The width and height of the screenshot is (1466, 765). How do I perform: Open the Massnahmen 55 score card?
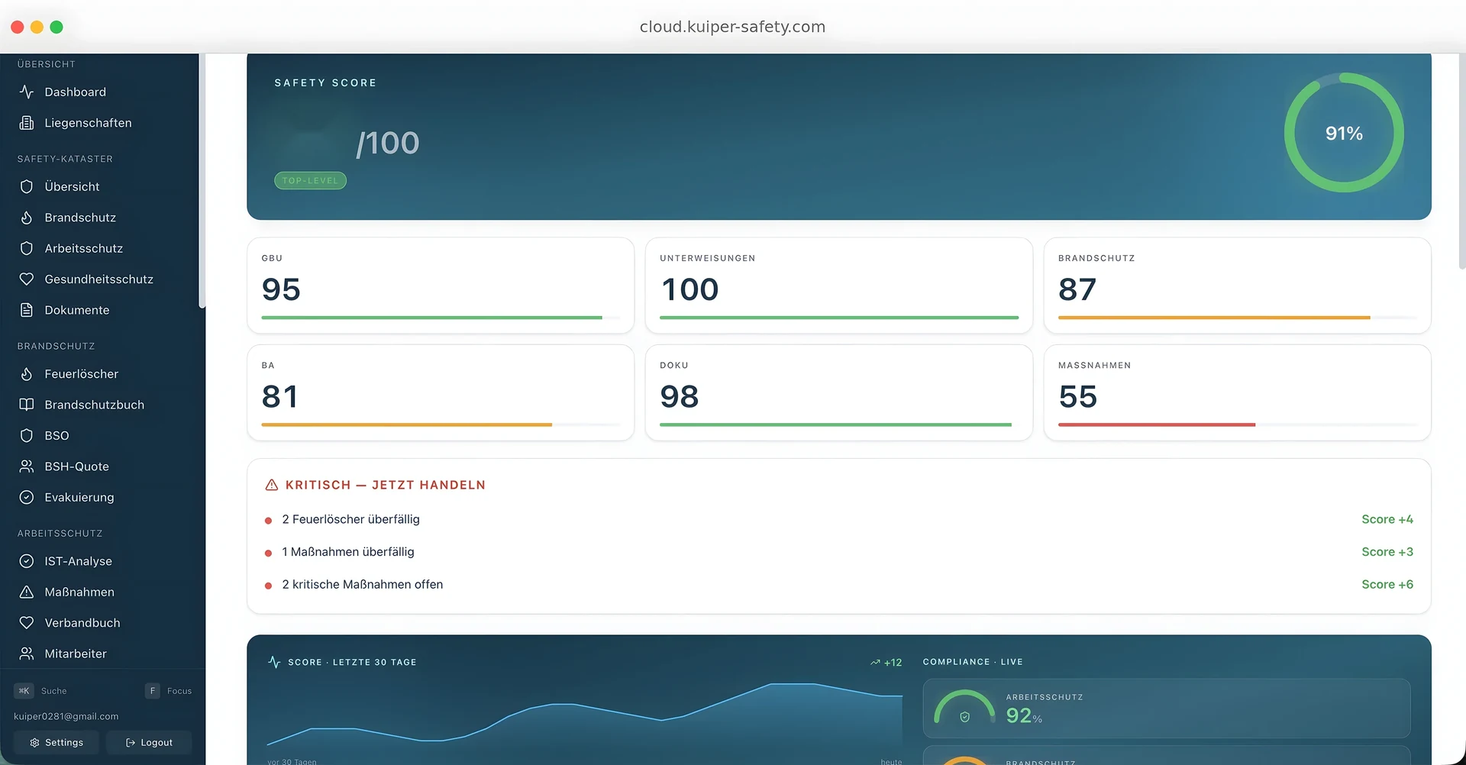1237,392
